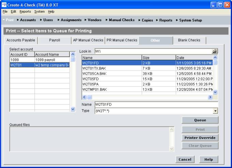Select file W2T05PA
Screen dimensions: 232x168
[x=147, y=84]
